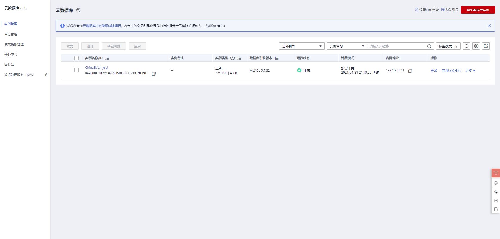
Task: Copy the private IP address 192.168.1.41
Action: [x=410, y=71]
